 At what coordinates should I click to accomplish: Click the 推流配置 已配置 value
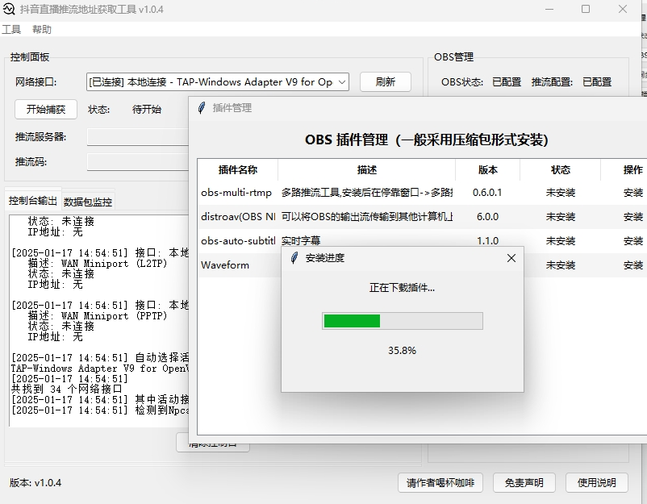coord(597,82)
